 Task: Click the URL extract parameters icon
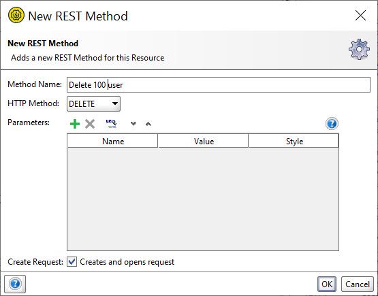(x=111, y=123)
